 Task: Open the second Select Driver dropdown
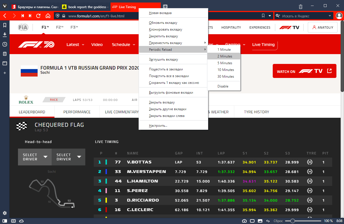point(68,157)
